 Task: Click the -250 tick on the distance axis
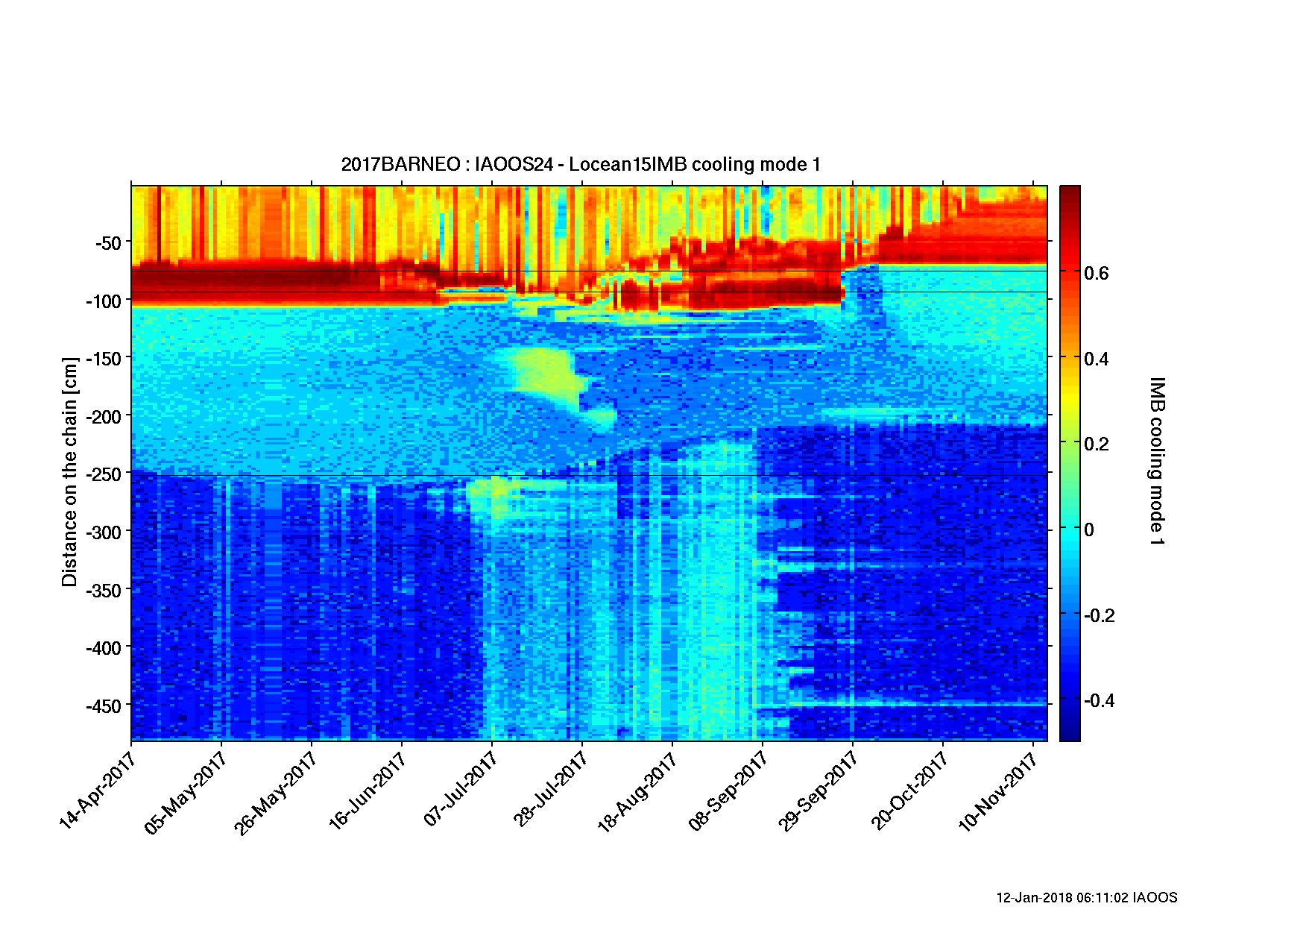[104, 474]
